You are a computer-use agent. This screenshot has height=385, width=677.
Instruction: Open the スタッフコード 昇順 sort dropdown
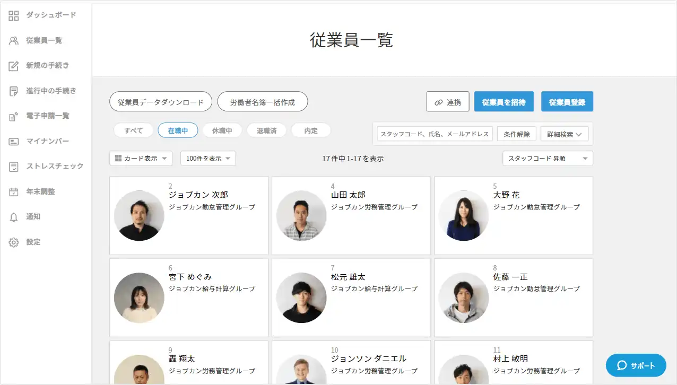[547, 159]
